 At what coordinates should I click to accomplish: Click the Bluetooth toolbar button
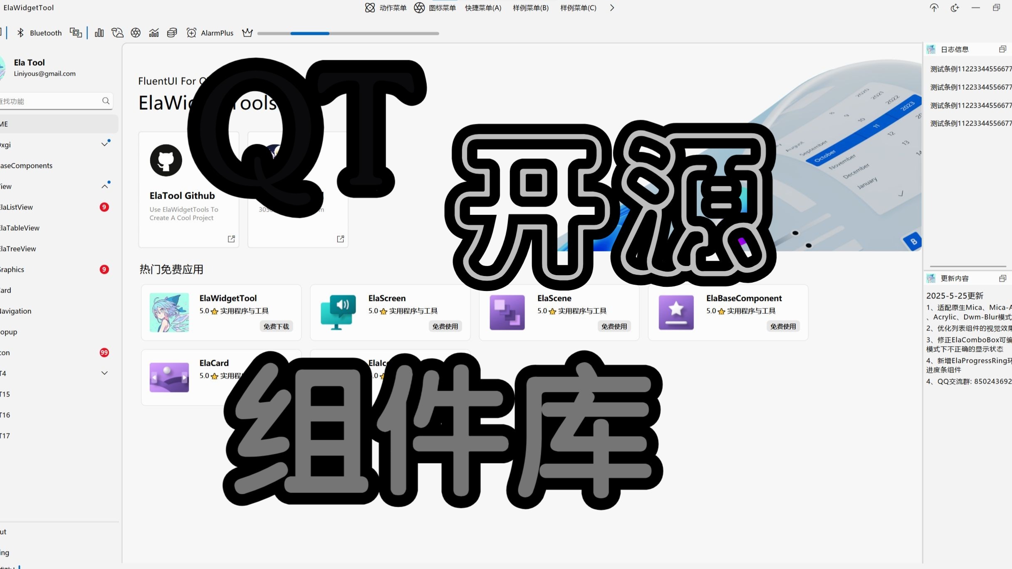pyautogui.click(x=39, y=33)
